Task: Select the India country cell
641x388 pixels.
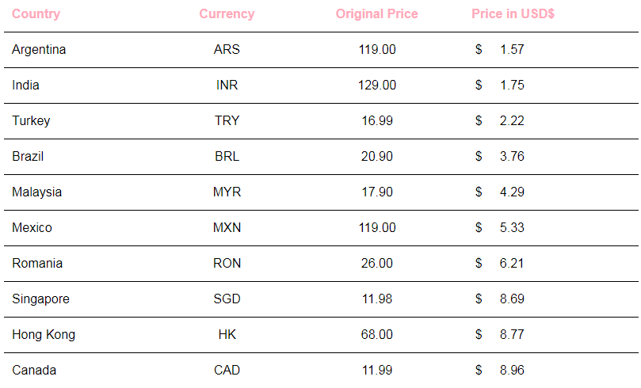Action: click(x=26, y=85)
